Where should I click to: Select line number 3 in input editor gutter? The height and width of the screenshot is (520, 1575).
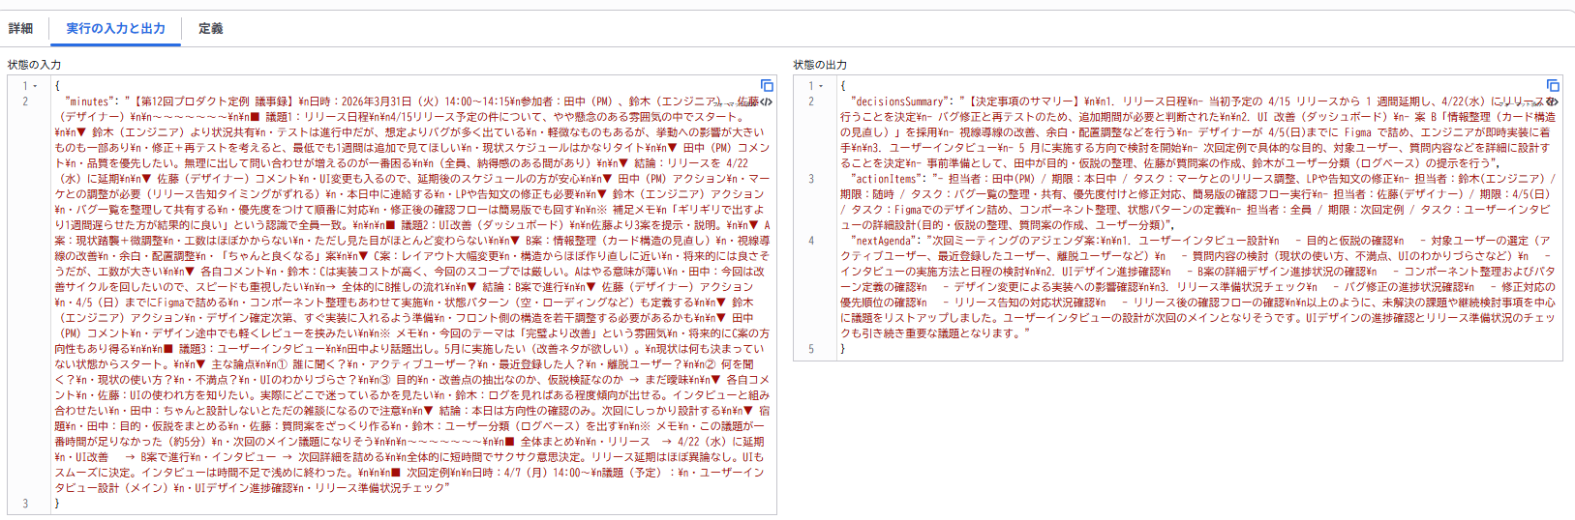pos(26,504)
